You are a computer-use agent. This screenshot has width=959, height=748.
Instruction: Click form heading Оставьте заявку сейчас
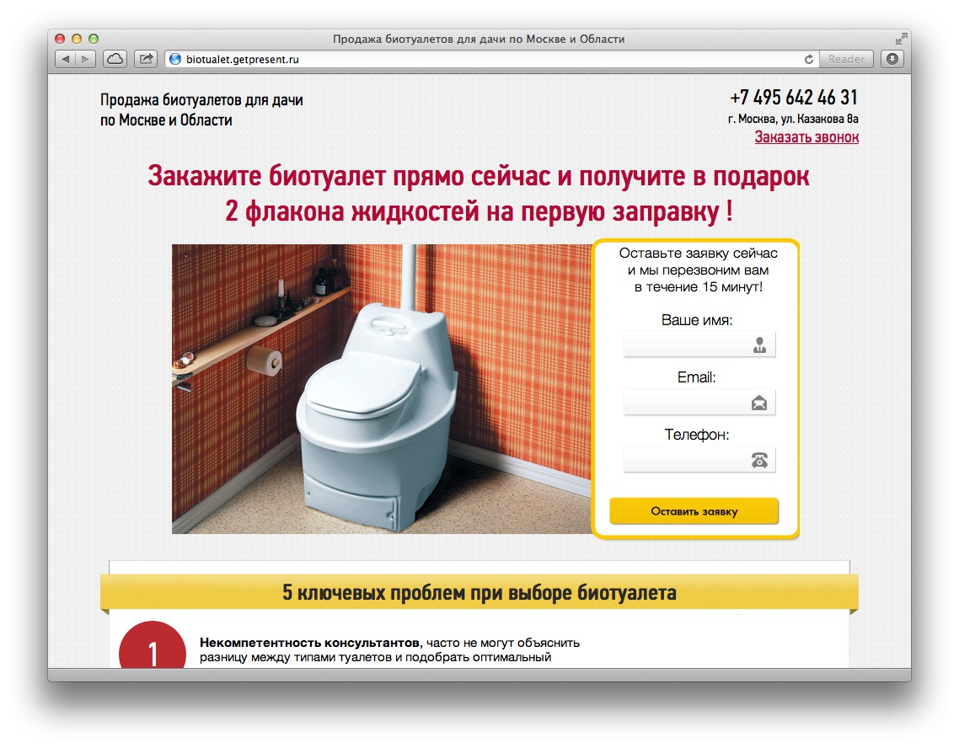pyautogui.click(x=699, y=253)
